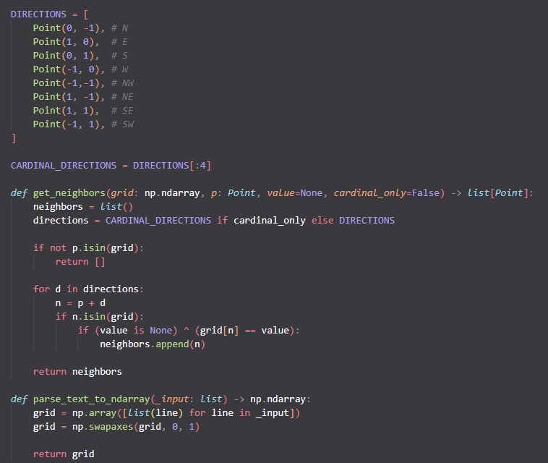Select the '# E' comment
548x463 pixels.
pos(119,42)
